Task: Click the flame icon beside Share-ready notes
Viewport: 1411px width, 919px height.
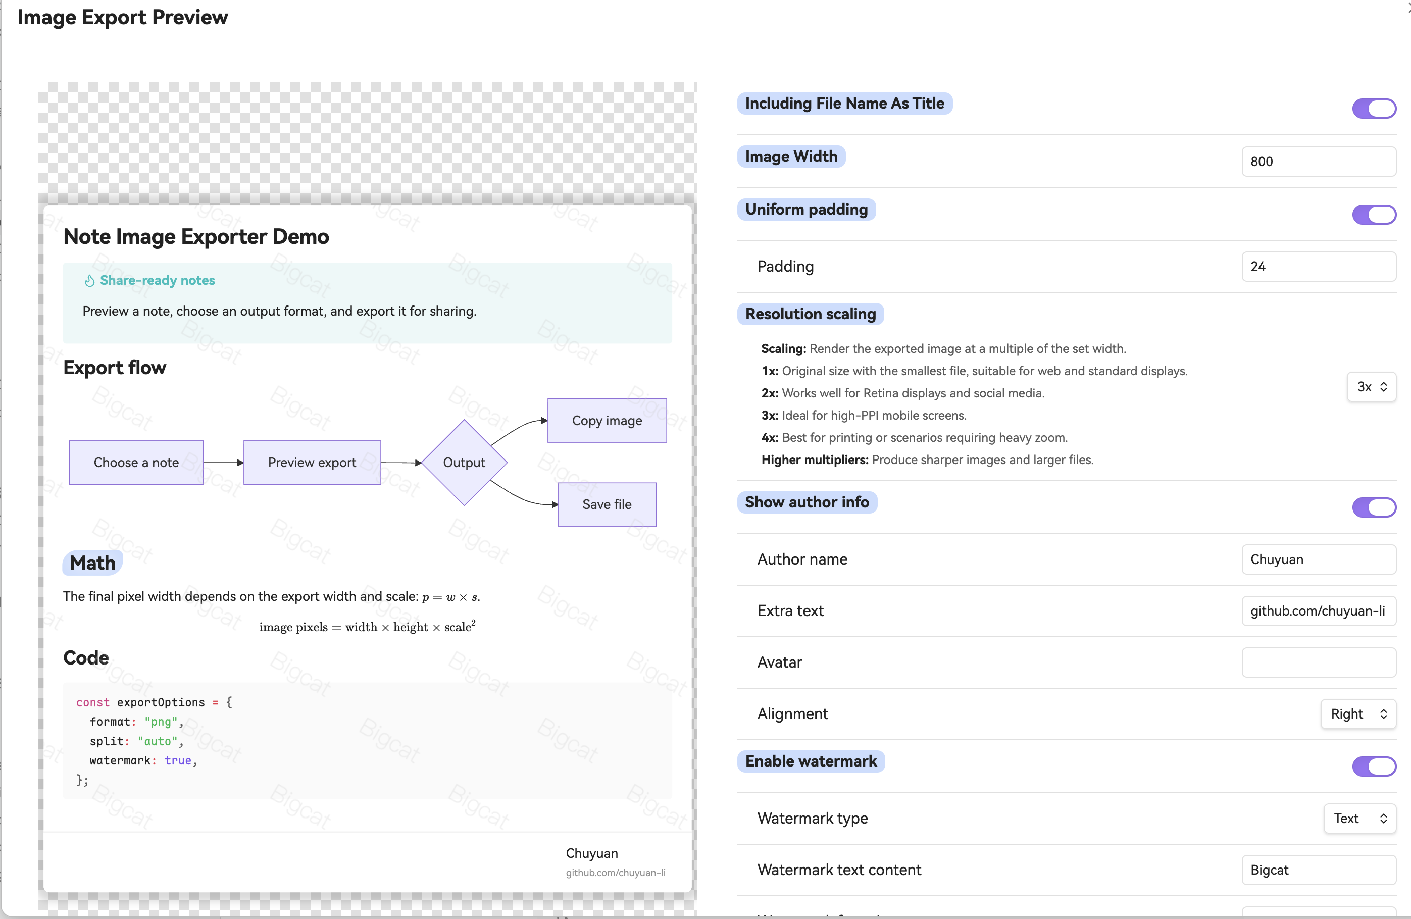Action: tap(89, 280)
